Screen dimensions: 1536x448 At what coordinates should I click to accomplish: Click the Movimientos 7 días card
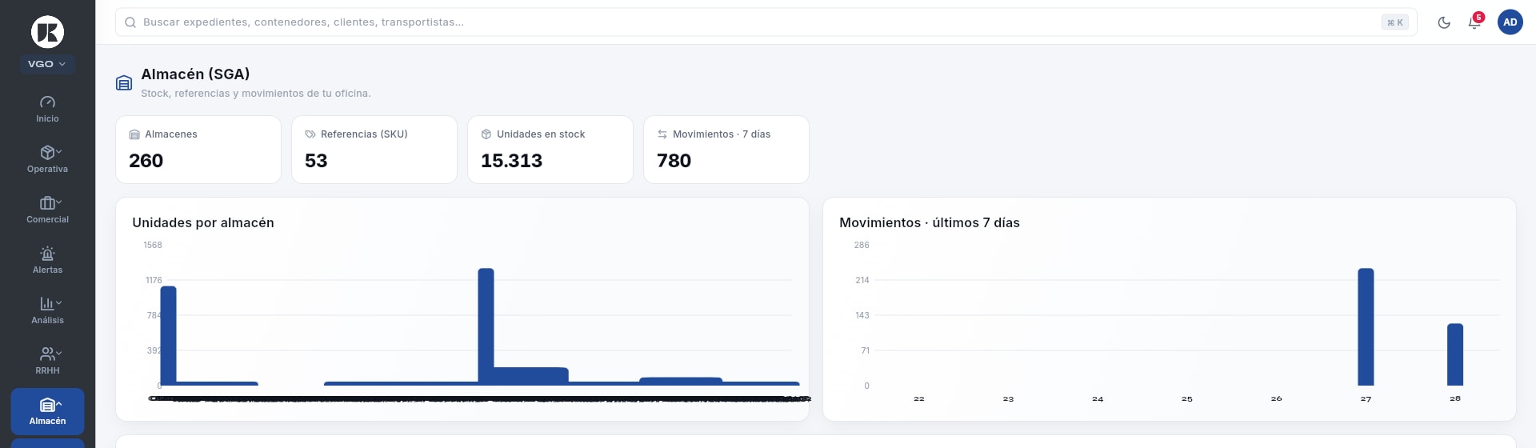[x=726, y=150]
